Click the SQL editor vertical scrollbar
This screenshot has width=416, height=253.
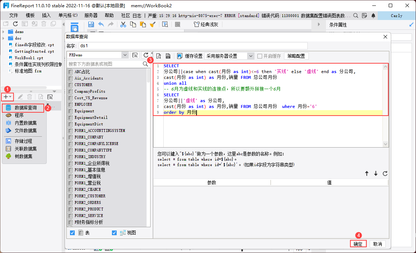click(385, 105)
